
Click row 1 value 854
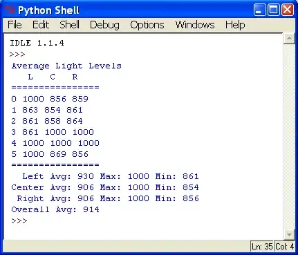click(x=53, y=110)
